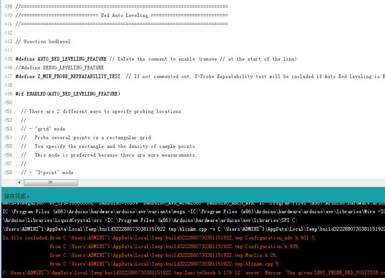This screenshot has width=385, height=278.
Task: Click the horizontal scrollbar's left arrow
Action: [19, 182]
